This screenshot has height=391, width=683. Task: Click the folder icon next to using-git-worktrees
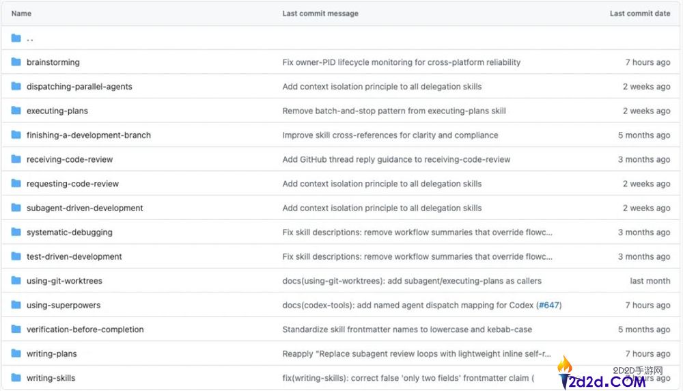tap(16, 281)
